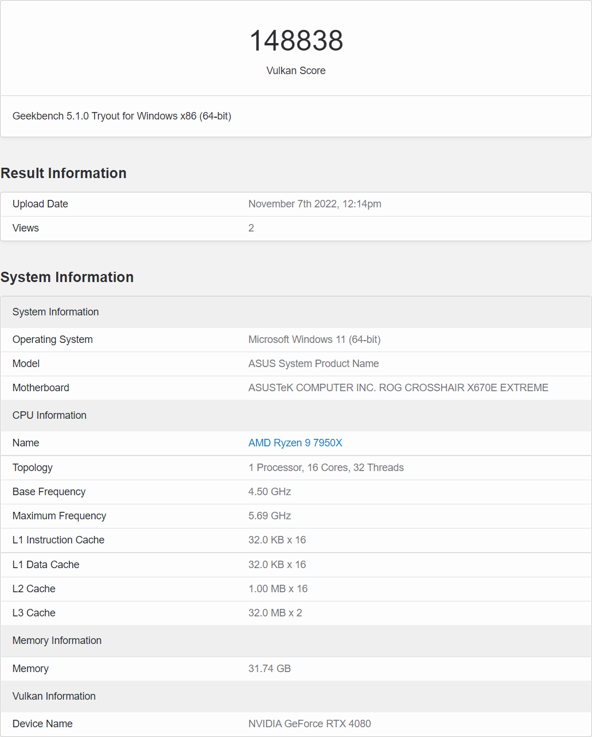
Task: Click the ASUS System Product Name model value
Action: click(313, 364)
